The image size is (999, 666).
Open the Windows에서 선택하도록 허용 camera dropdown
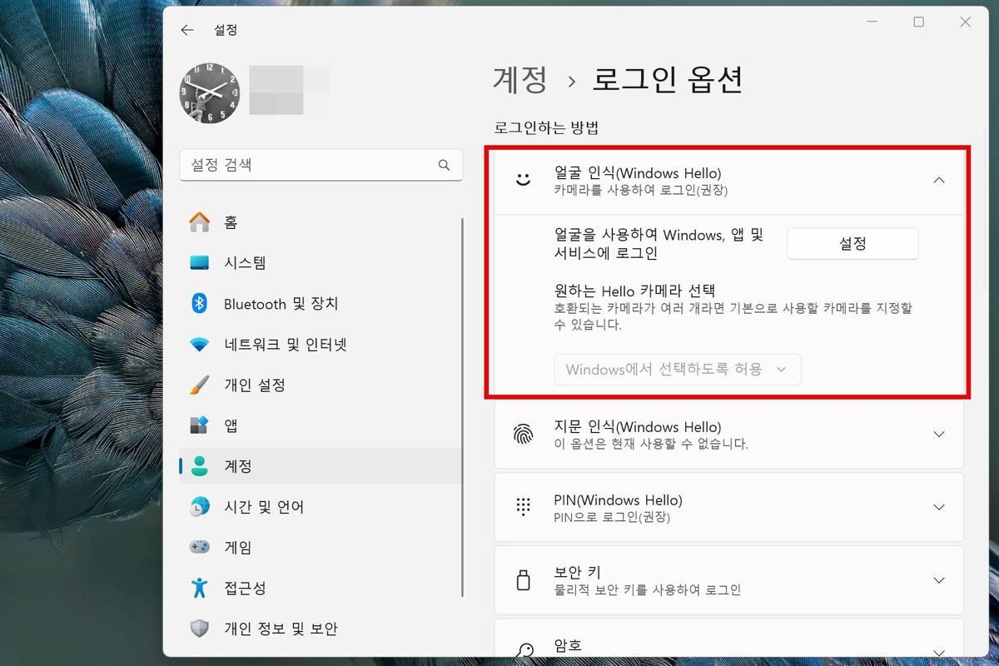[677, 370]
